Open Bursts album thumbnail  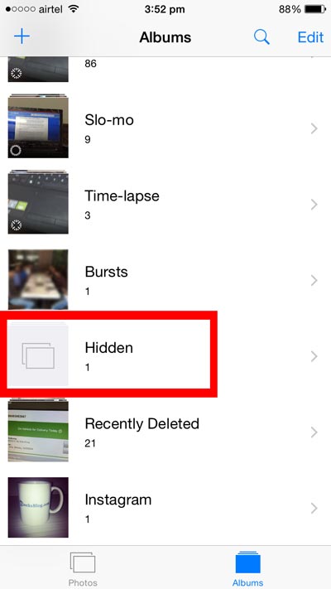point(38,279)
